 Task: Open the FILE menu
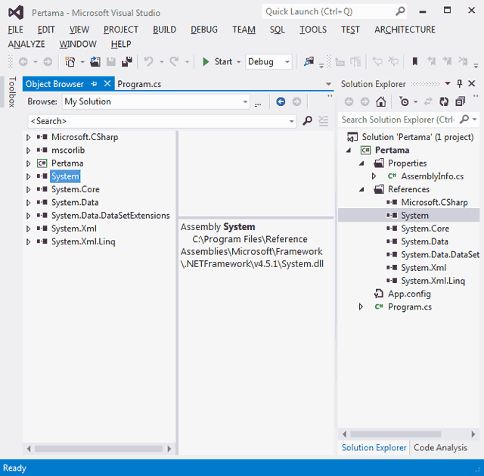coord(15,30)
